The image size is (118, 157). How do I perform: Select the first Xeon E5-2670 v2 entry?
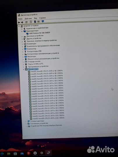tap(47, 71)
